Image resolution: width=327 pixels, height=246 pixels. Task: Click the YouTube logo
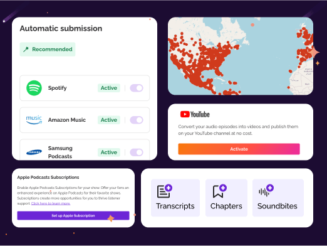point(195,114)
